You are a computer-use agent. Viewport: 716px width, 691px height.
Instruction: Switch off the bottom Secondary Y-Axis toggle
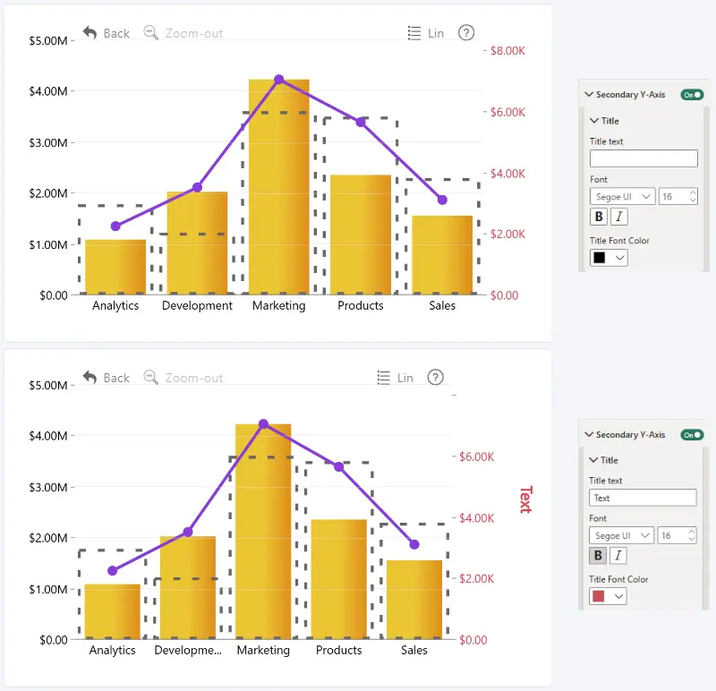tap(692, 435)
